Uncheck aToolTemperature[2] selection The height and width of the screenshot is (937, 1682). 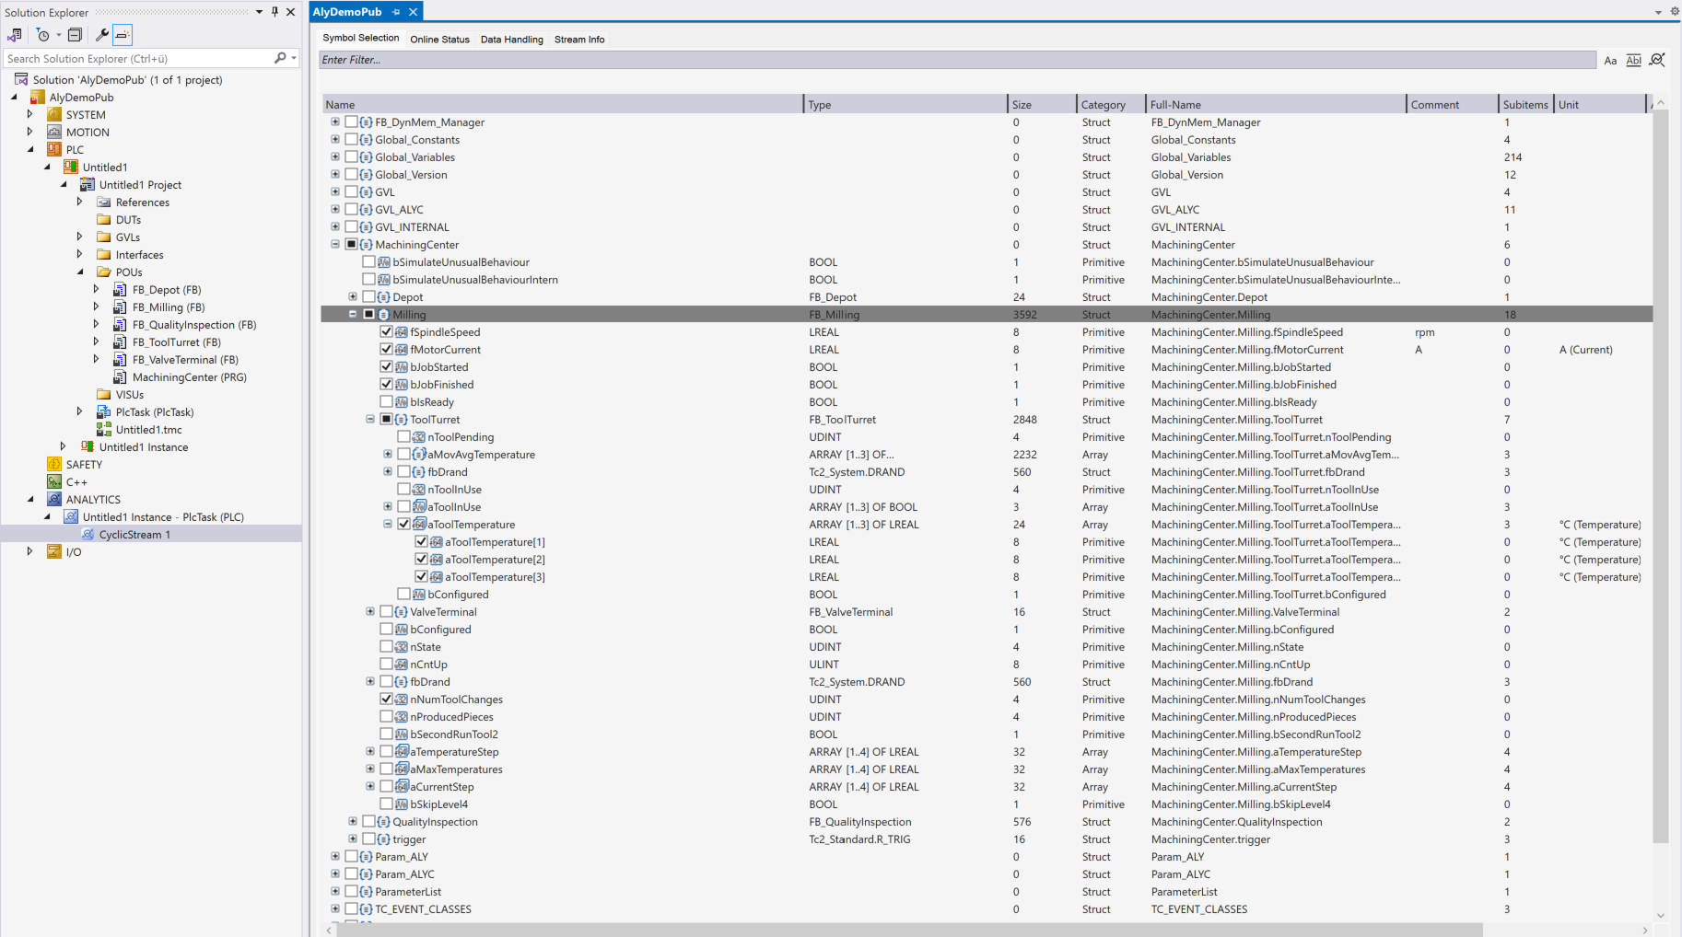[x=420, y=559]
